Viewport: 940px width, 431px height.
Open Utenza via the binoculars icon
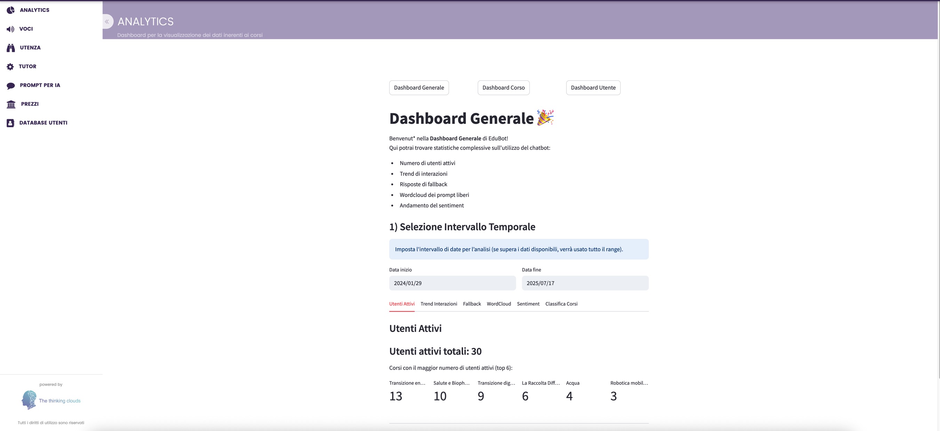11,48
